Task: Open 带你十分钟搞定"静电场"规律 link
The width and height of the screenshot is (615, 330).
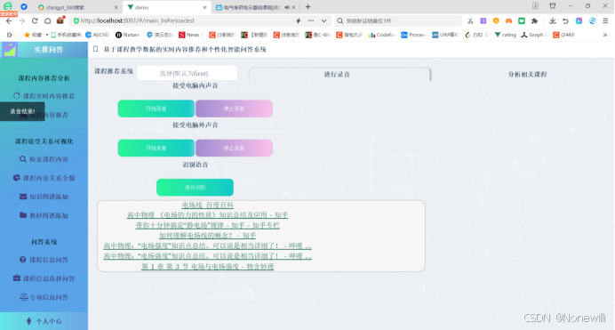Action: (207, 225)
